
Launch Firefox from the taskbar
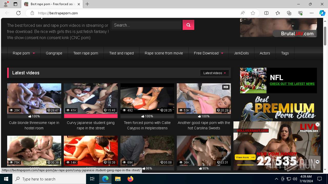[130, 179]
